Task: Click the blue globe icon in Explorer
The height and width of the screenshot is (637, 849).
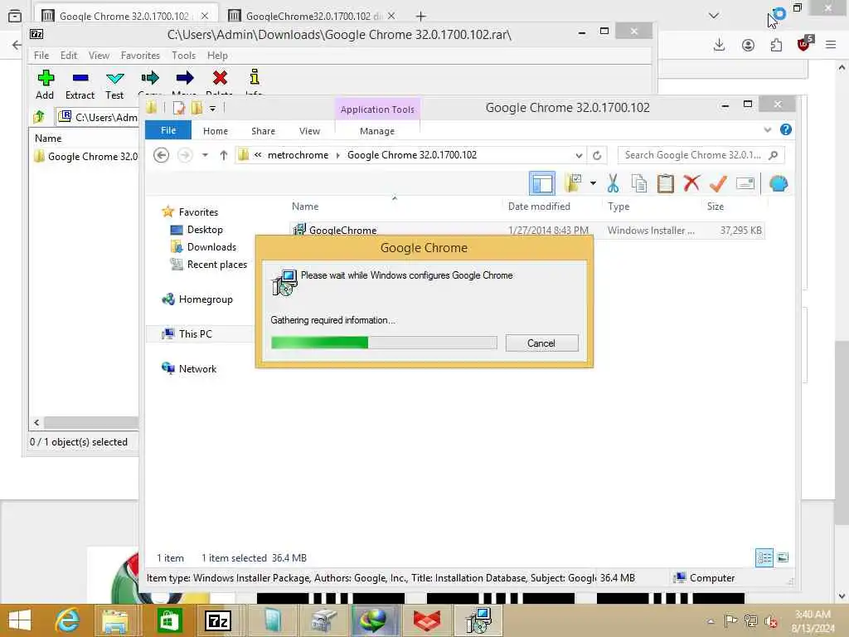Action: [x=778, y=183]
